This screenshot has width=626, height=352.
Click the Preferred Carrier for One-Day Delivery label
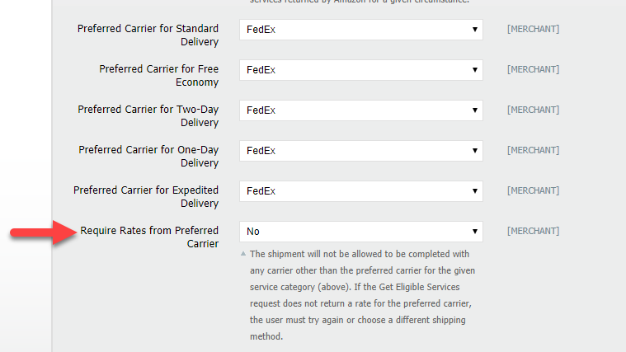148,157
